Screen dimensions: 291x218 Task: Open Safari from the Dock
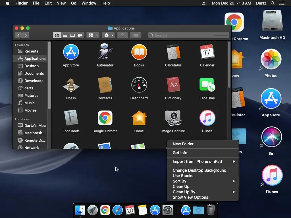[x=117, y=210]
